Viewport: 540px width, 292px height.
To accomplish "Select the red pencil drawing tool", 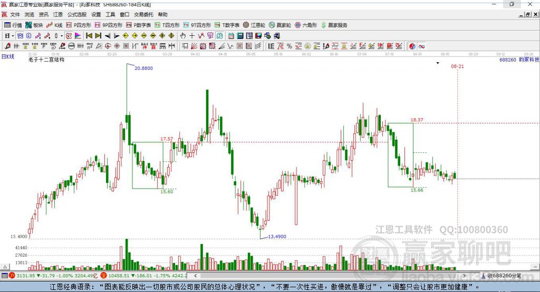I will (x=7, y=46).
